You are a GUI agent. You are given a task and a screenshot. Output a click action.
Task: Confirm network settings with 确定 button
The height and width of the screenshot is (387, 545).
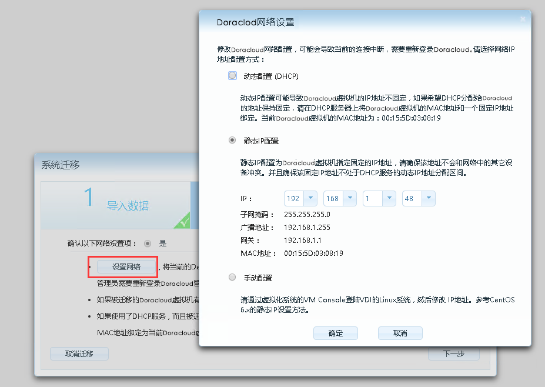click(336, 333)
